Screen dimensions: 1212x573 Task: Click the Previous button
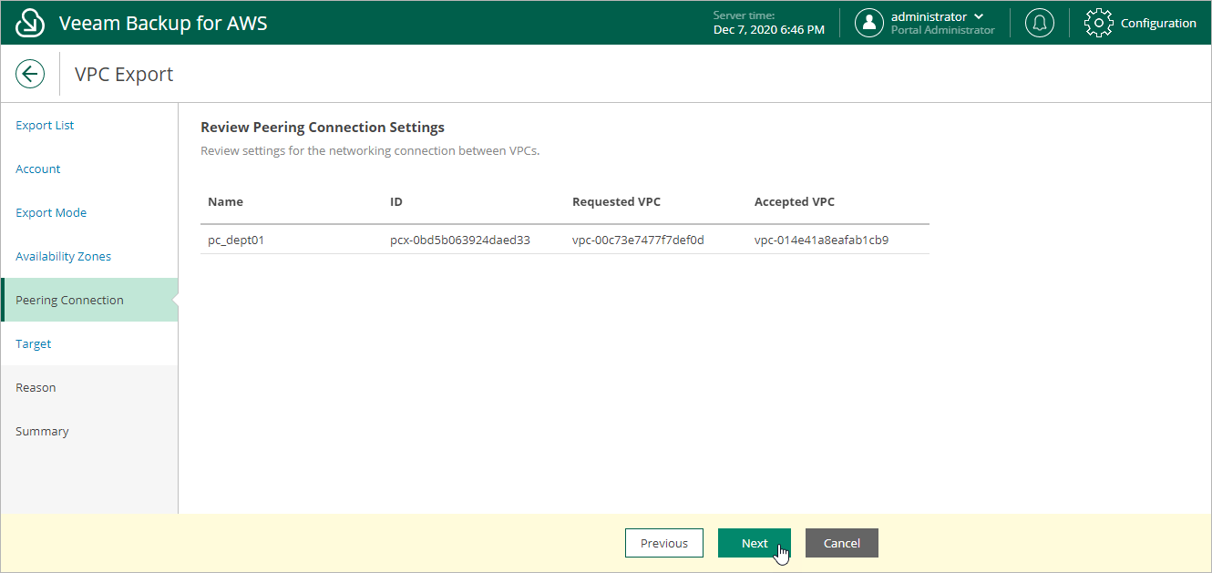[x=664, y=543]
